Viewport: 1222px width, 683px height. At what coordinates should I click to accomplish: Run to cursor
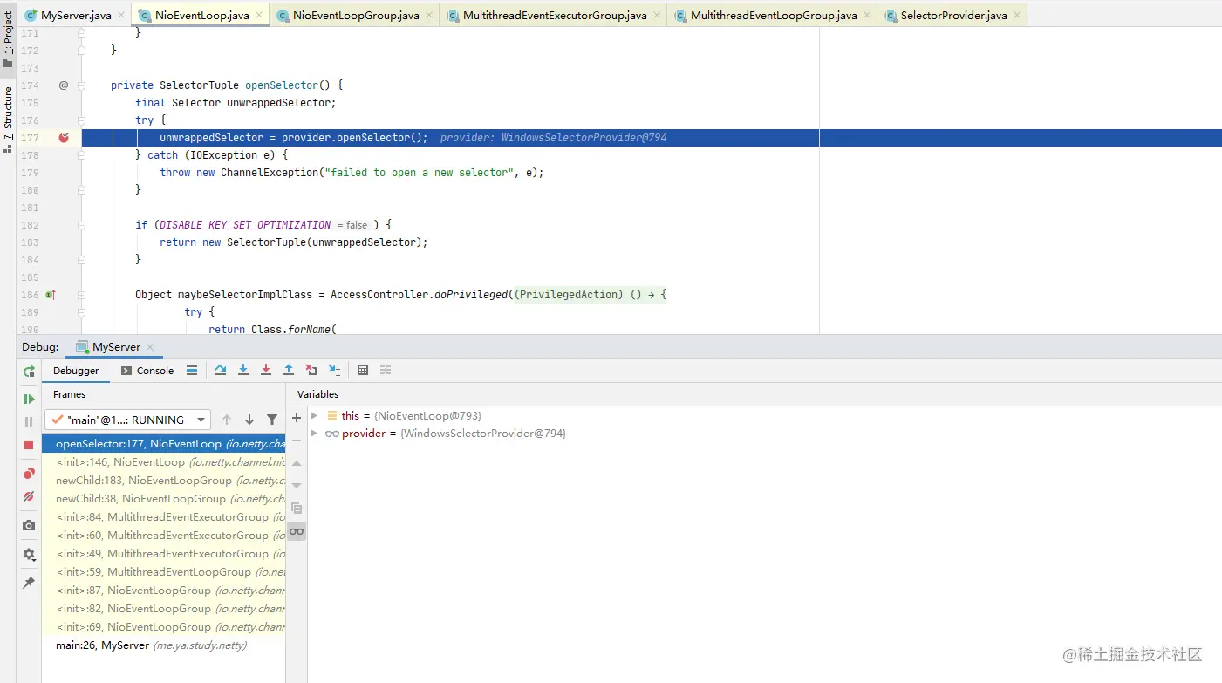334,371
